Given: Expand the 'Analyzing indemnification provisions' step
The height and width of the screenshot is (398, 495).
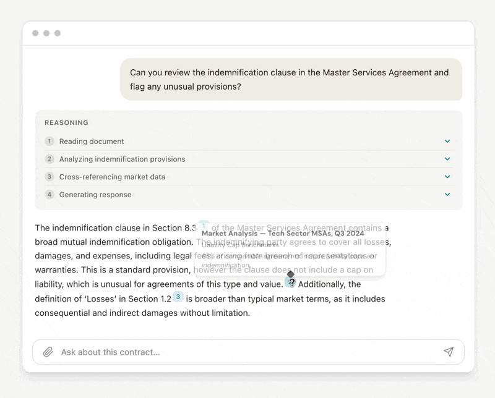Looking at the screenshot, I should pos(447,159).
